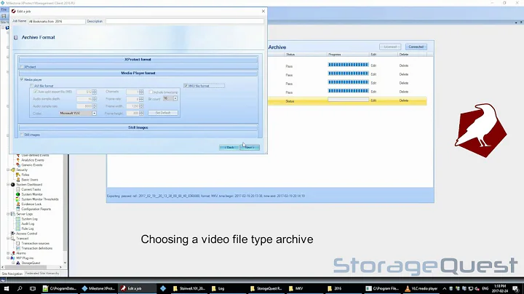Viewport: 524px width, 294px height.
Task: Open the Access Control icon
Action: 13,234
